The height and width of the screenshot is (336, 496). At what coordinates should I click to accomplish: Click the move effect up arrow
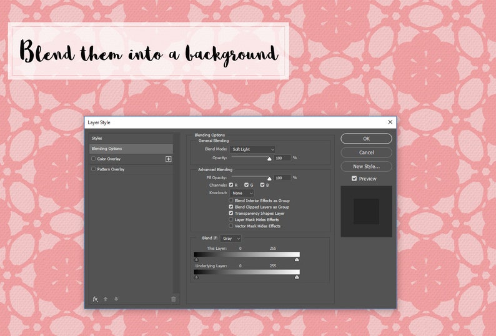pyautogui.click(x=106, y=299)
